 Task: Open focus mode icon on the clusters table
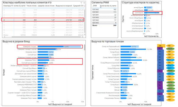click(84, 2)
